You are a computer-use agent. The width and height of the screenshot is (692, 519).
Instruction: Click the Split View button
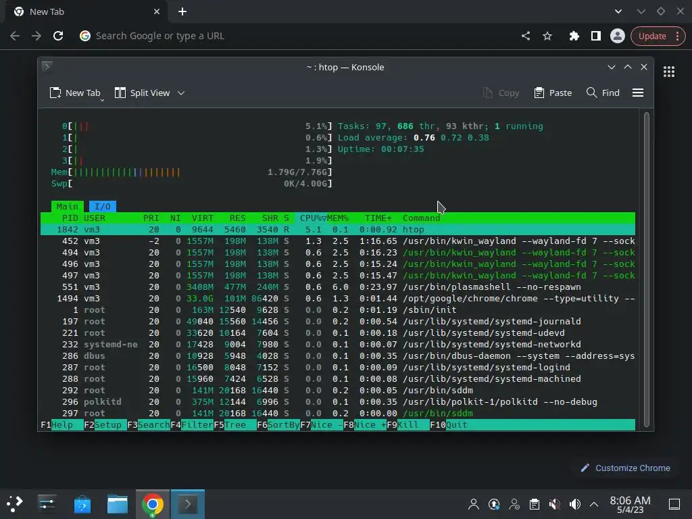142,93
